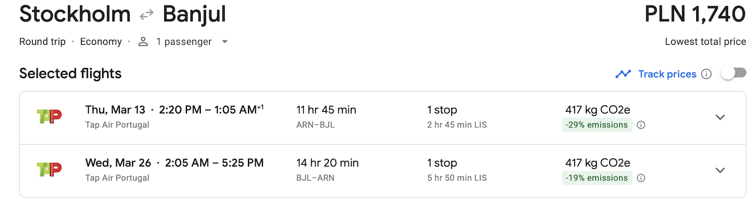Image resolution: width=755 pixels, height=202 pixels.
Task: Expand the Thu, Mar 13 flight details
Action: (x=720, y=117)
